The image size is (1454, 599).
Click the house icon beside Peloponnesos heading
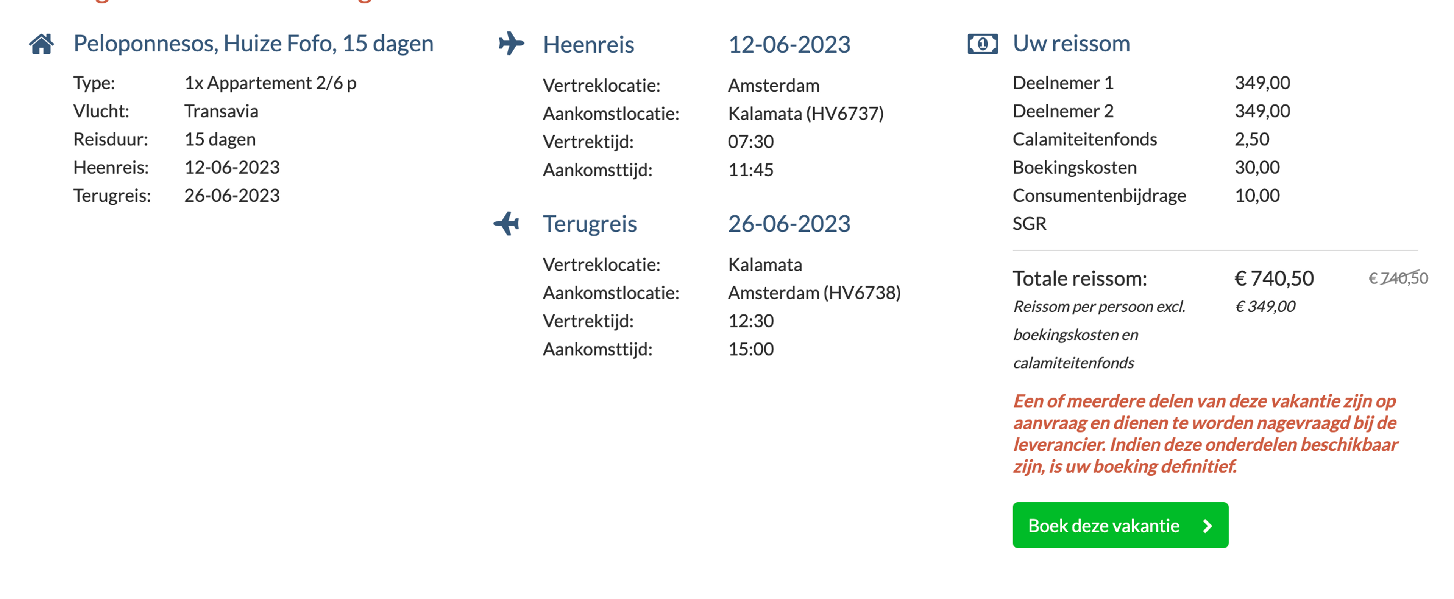click(x=42, y=44)
